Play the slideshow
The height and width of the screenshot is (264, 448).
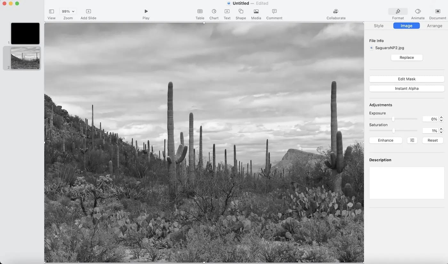[146, 12]
